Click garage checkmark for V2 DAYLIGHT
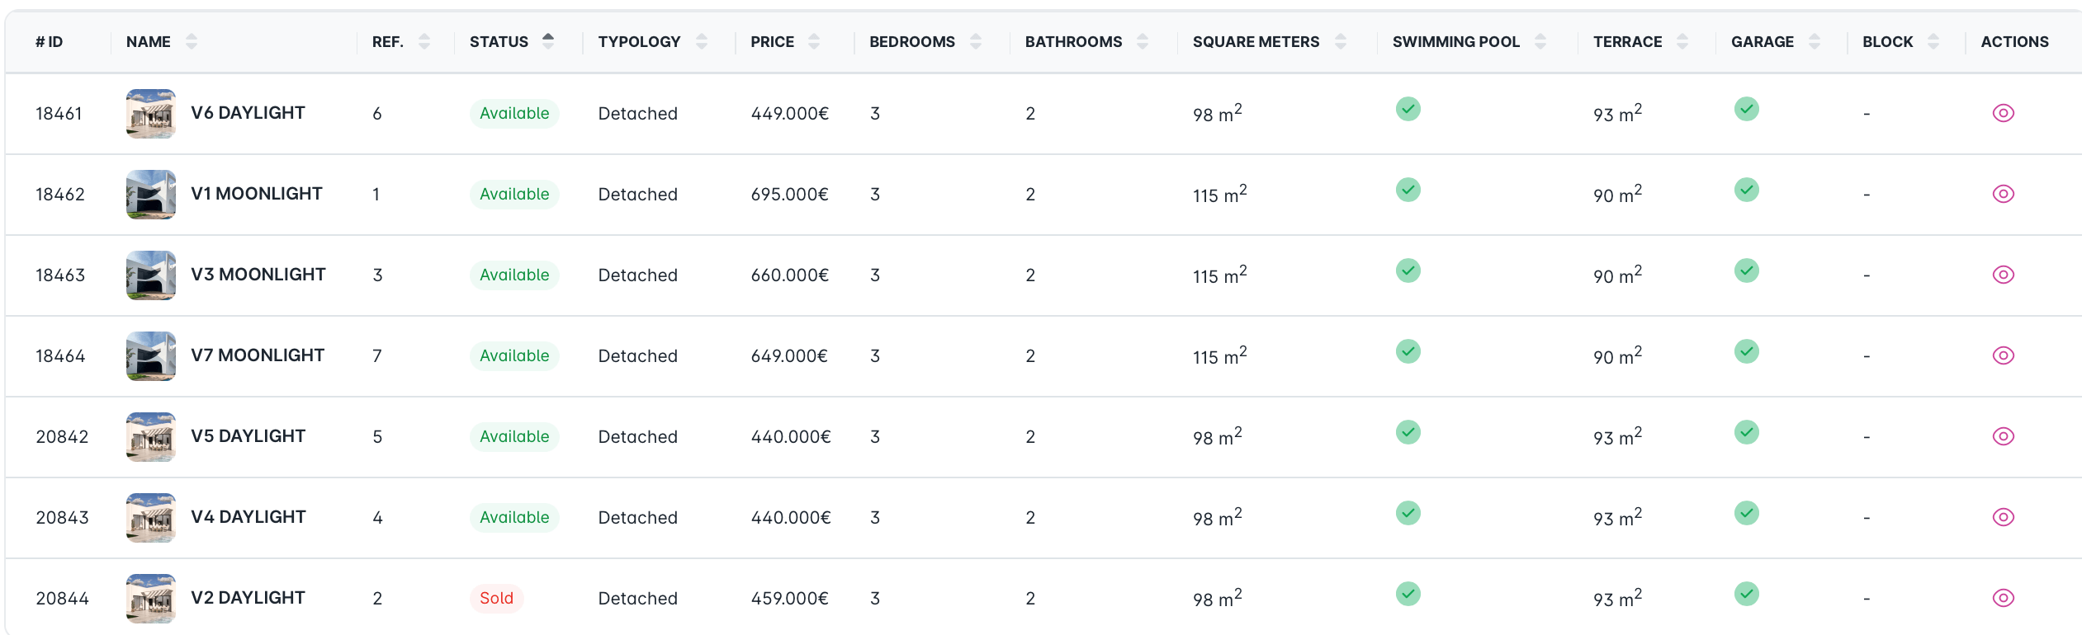Screen dimensions: 2082x635 coord(1746,594)
